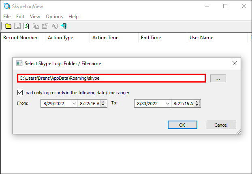Click the save floppy disk toolbar icon

(x=17, y=26)
